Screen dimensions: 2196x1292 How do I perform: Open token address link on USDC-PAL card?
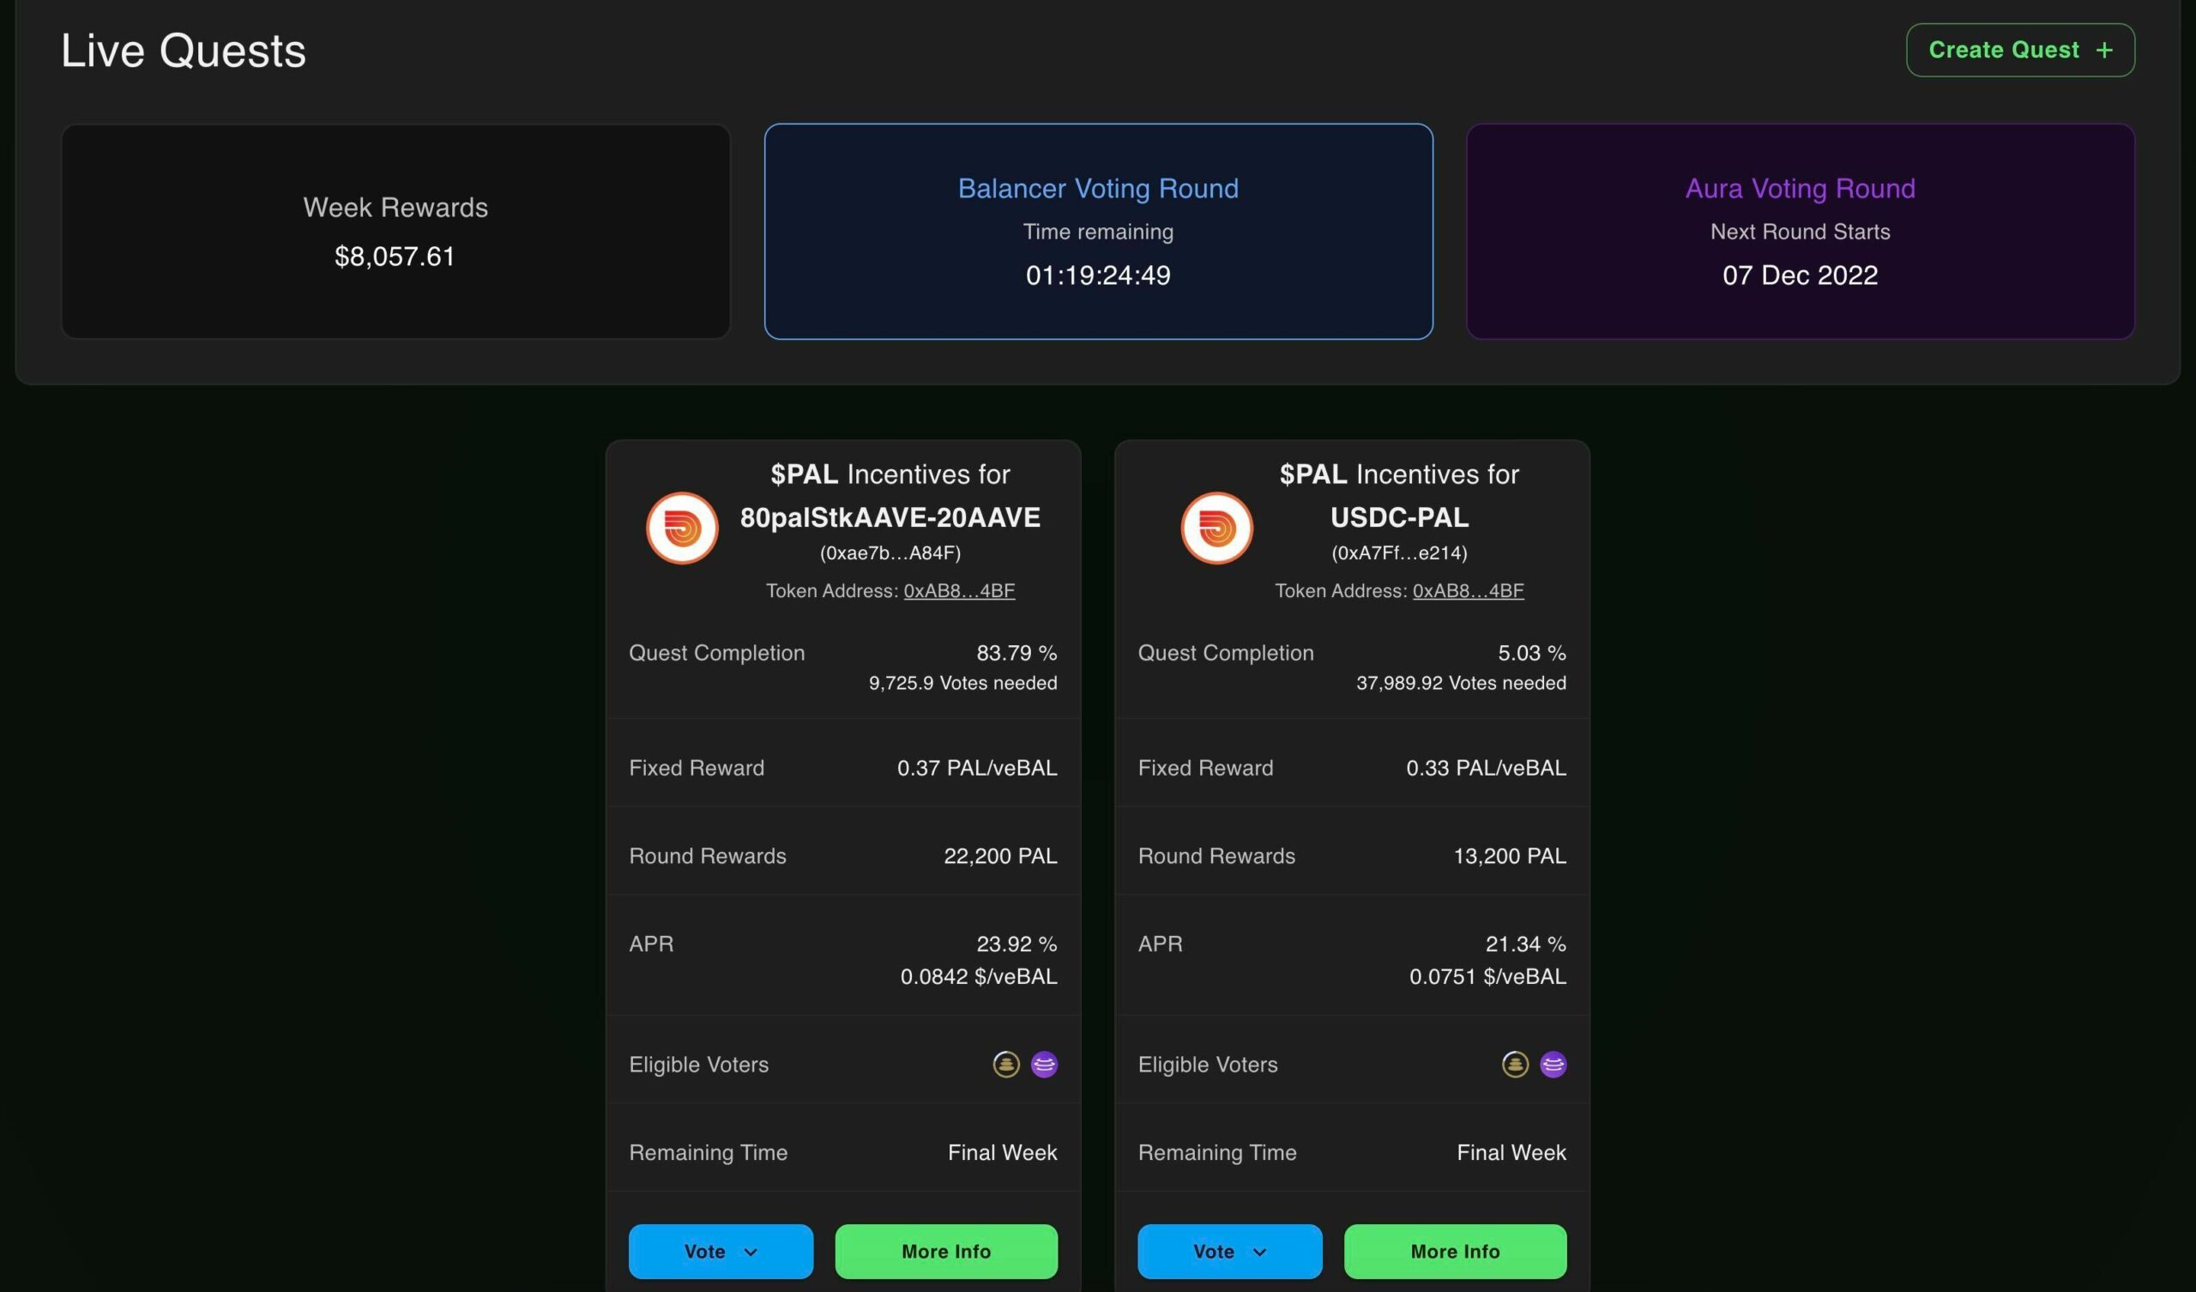point(1468,591)
